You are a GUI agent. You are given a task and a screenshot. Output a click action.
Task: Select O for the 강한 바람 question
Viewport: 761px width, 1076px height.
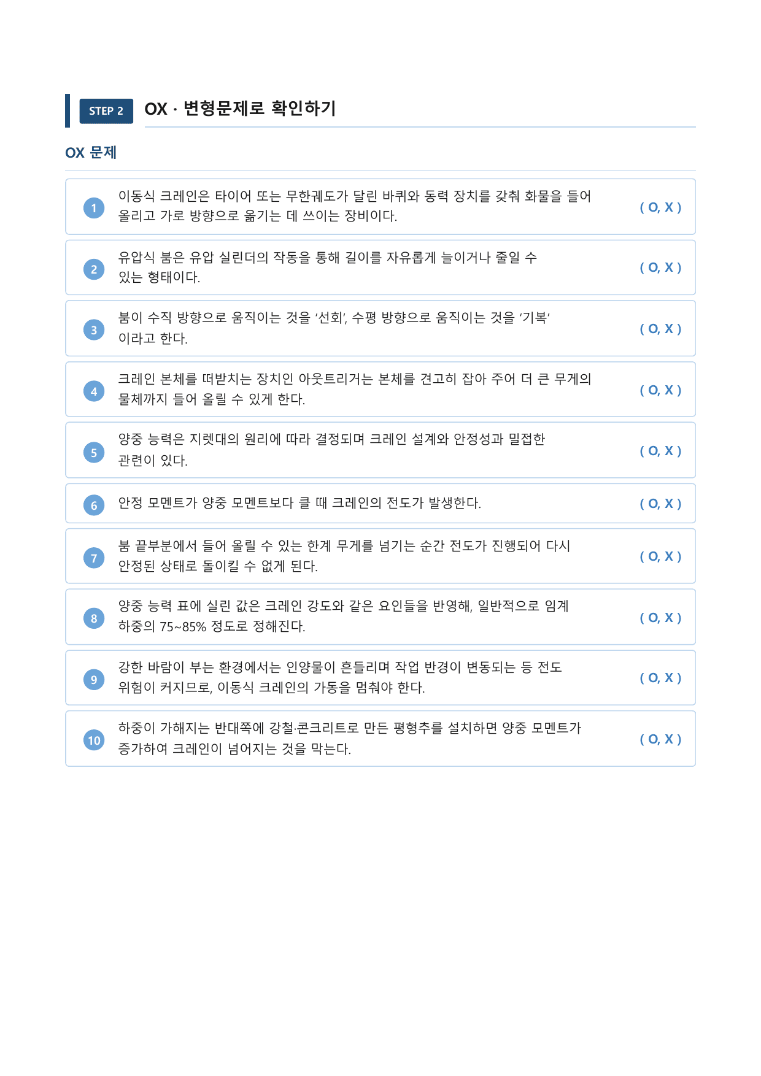(x=653, y=678)
